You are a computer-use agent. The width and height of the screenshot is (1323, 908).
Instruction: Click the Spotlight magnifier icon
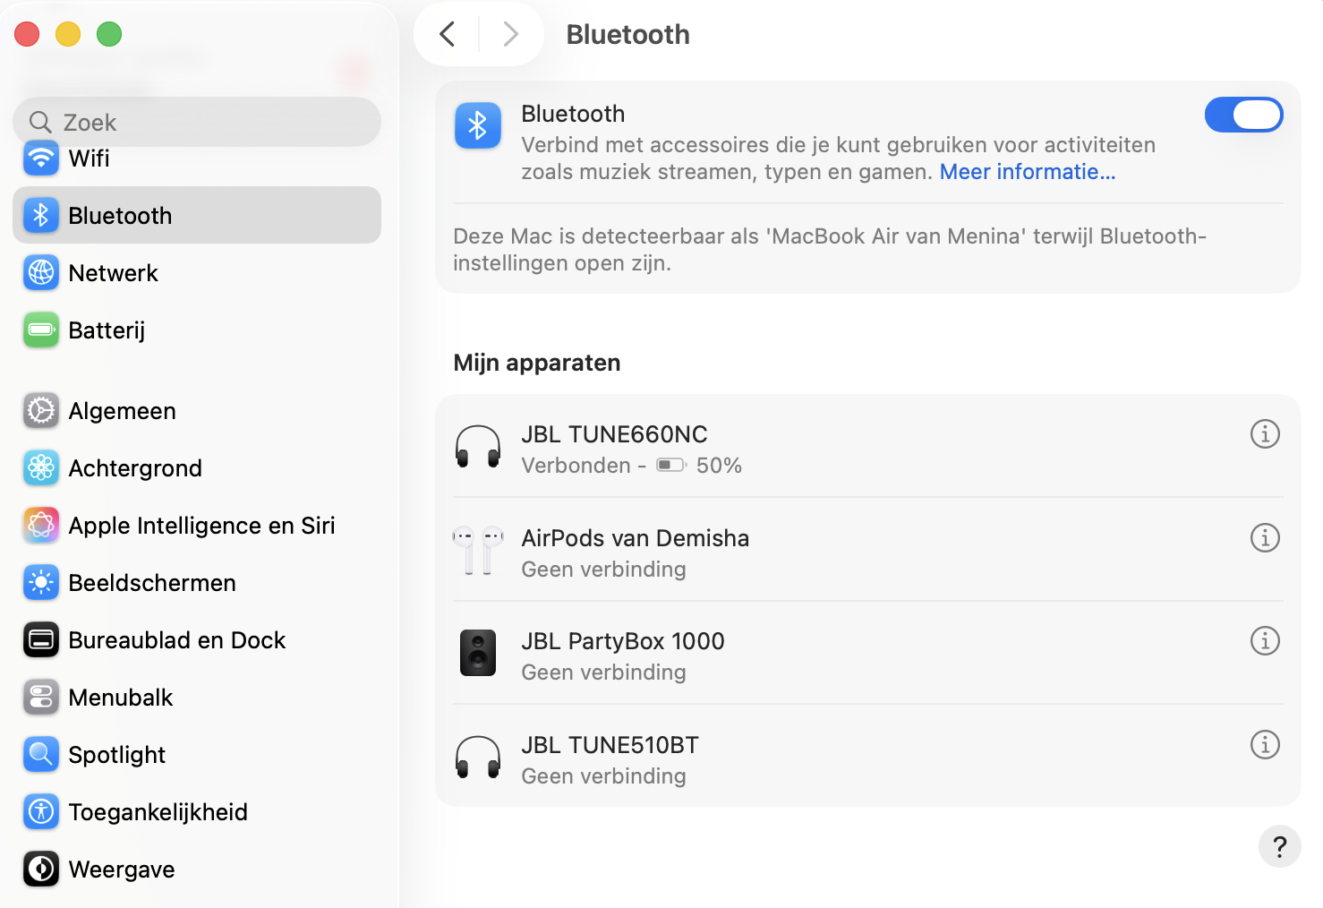pos(40,754)
